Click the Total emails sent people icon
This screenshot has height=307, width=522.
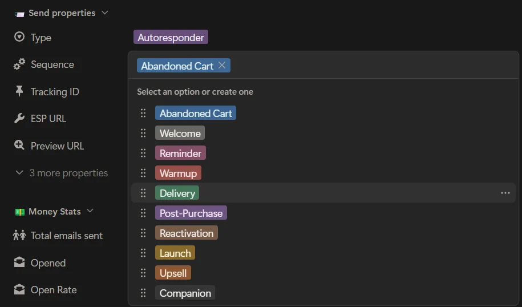[19, 236]
